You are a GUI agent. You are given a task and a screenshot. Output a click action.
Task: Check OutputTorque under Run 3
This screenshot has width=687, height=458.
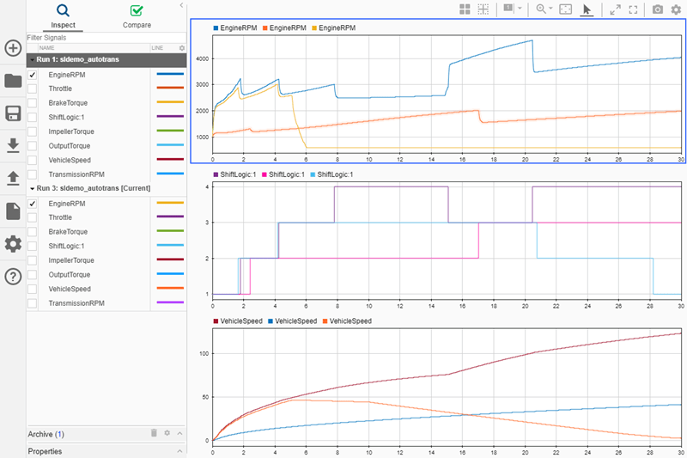coord(33,275)
